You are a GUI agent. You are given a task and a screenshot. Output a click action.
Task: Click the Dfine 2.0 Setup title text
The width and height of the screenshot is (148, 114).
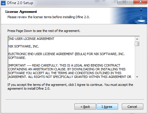point(20,3)
